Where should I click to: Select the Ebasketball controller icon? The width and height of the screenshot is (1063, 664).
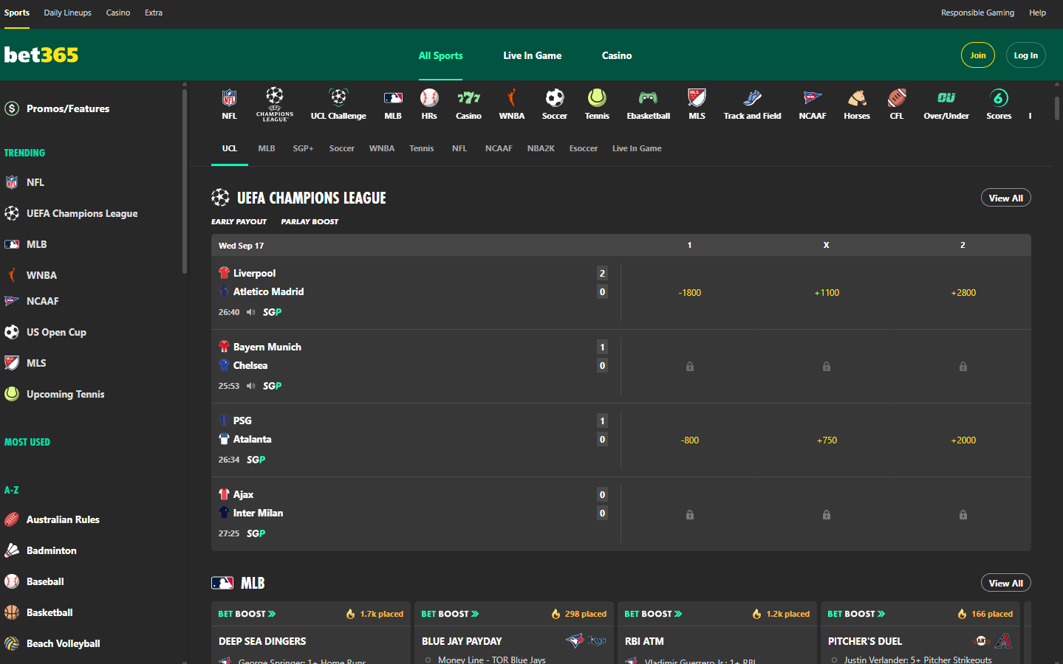coord(648,96)
